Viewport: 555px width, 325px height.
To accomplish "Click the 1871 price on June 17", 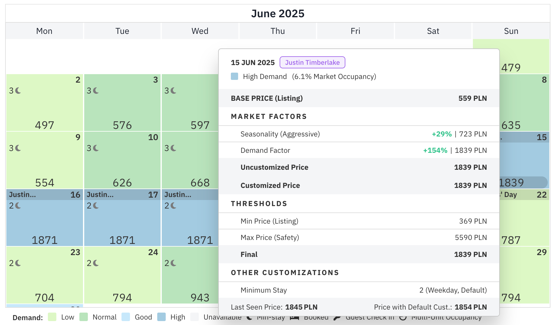I will tap(122, 240).
